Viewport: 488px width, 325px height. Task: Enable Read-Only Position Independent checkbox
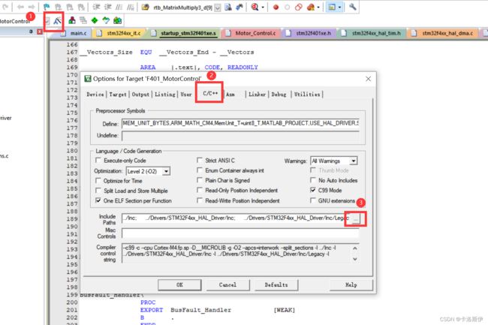[200, 190]
